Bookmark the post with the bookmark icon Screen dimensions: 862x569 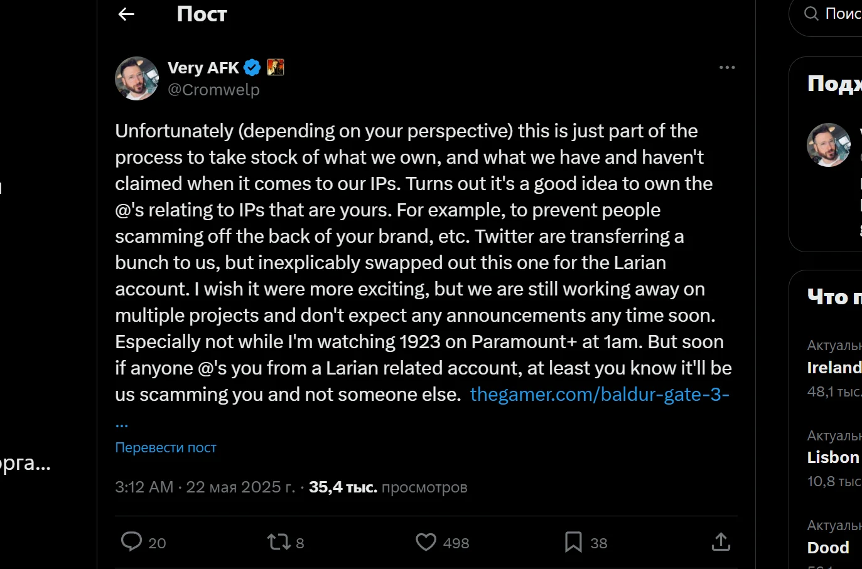(573, 542)
